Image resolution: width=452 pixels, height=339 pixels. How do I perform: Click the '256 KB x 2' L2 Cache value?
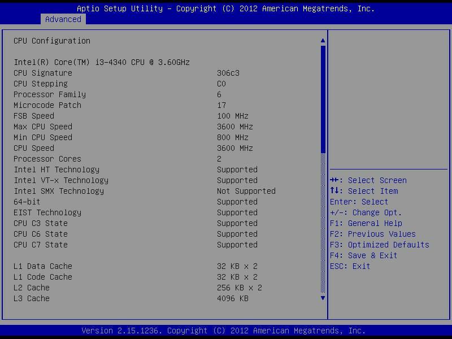pyautogui.click(x=240, y=288)
